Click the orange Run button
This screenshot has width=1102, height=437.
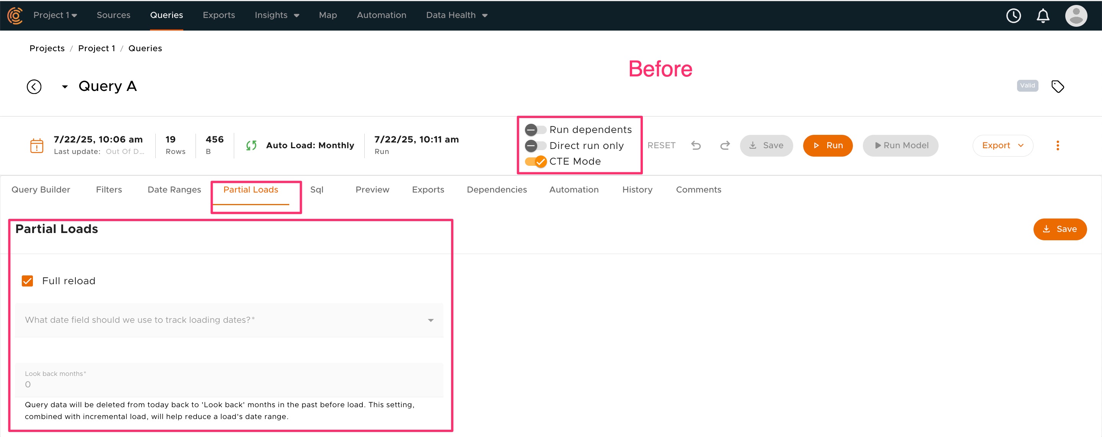click(x=827, y=145)
